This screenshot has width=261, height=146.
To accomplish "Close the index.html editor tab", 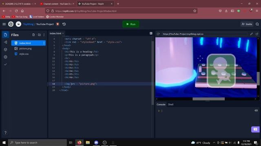I will pos(63,33).
